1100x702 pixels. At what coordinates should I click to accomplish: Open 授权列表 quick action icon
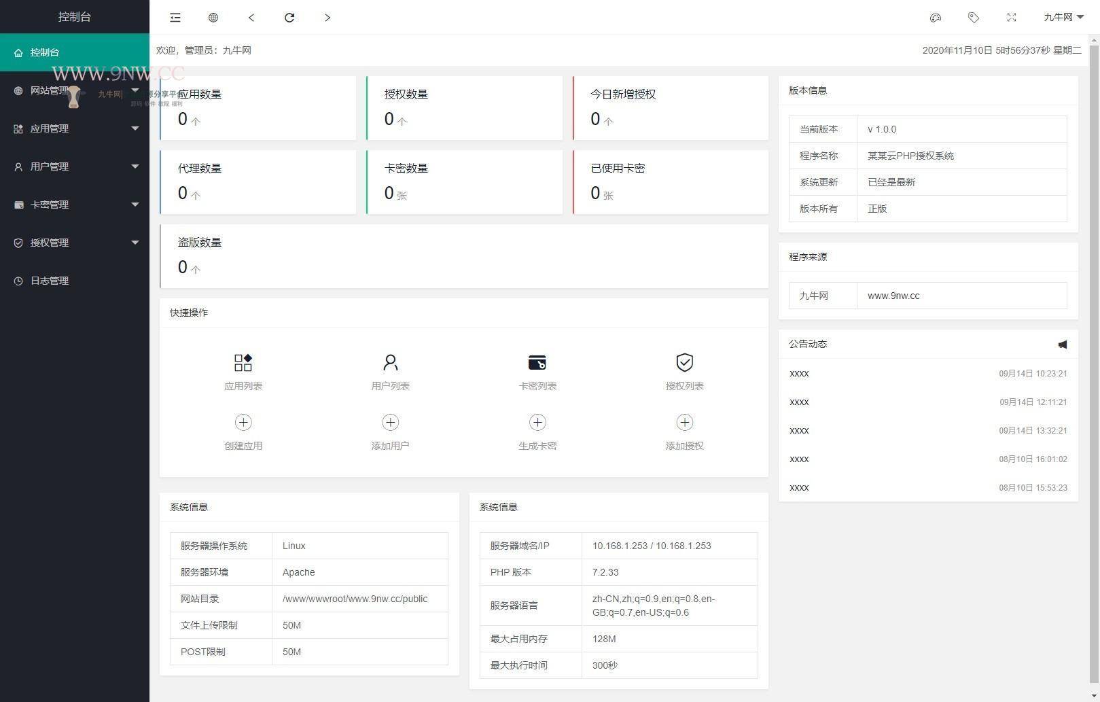coord(684,362)
